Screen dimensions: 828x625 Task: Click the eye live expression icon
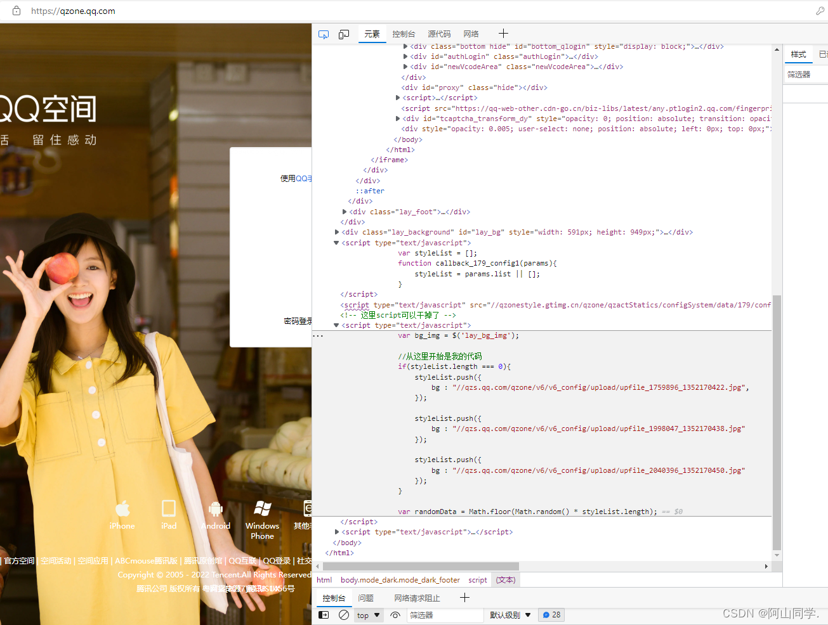coord(395,615)
